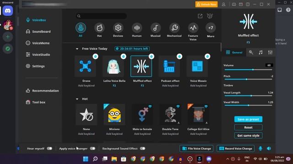The width and height of the screenshot is (293, 164).
Task: Select the All voices category icon
Action: pyautogui.click(x=81, y=28)
